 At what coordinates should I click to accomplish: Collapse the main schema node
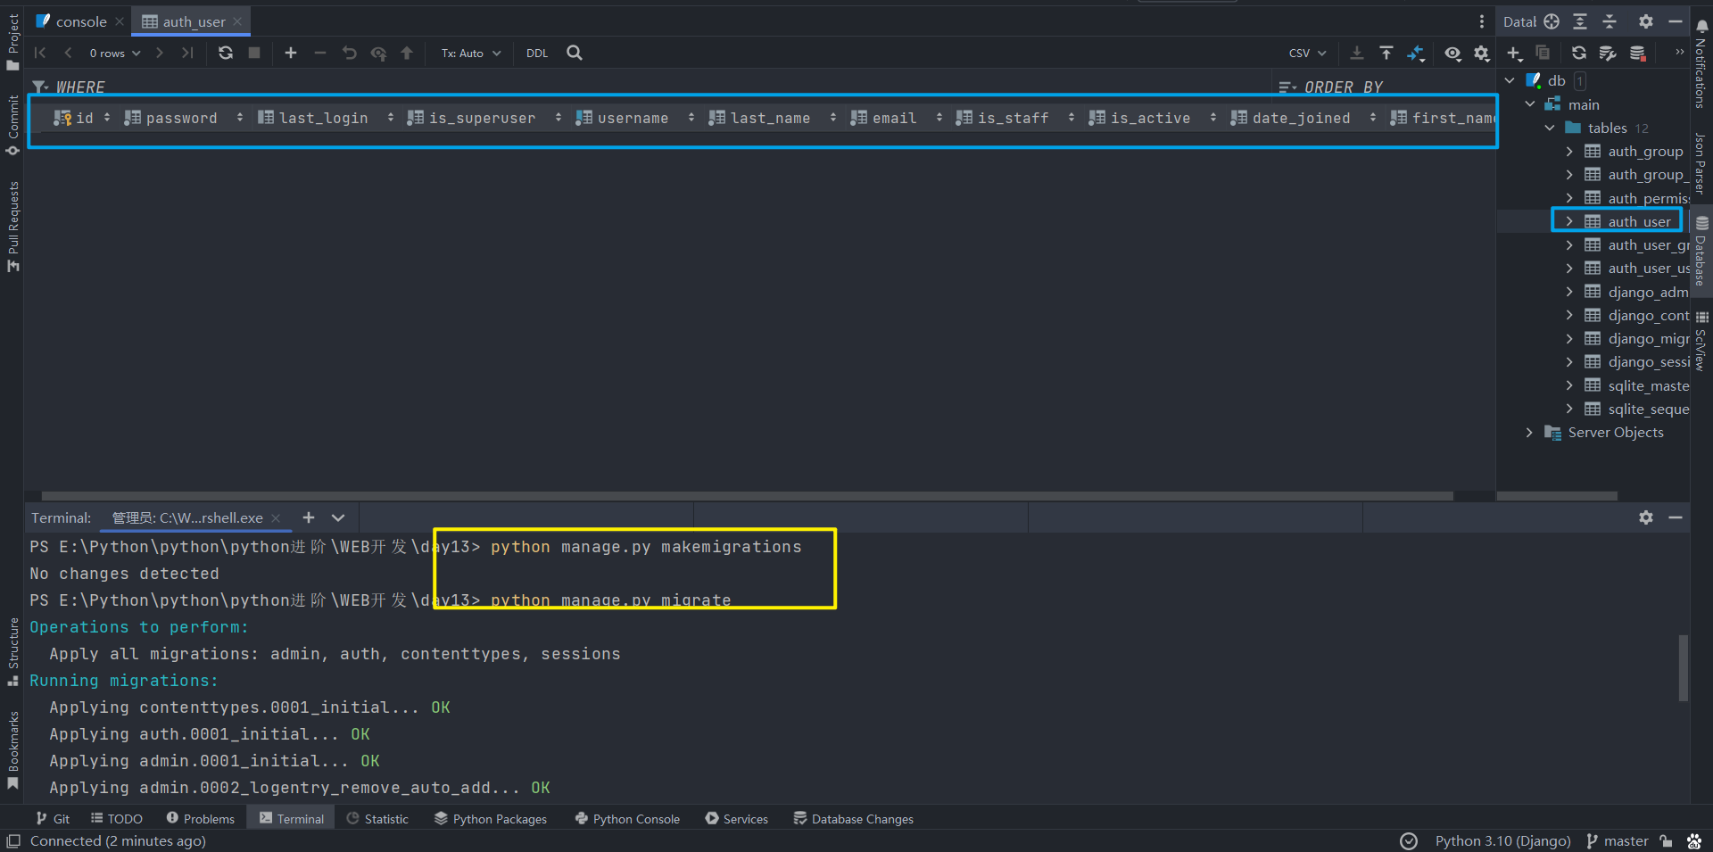[x=1530, y=104]
